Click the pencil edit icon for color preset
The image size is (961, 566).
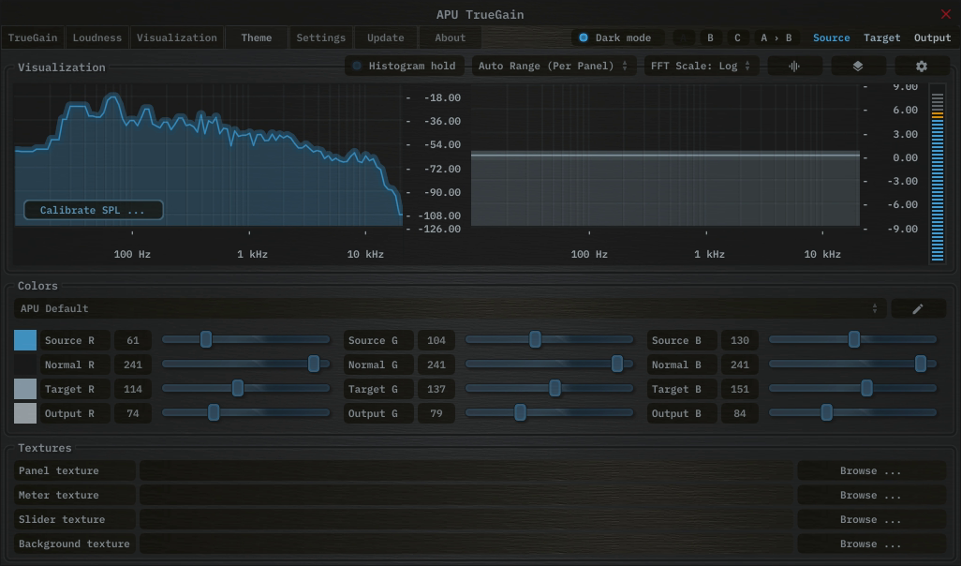coord(918,309)
